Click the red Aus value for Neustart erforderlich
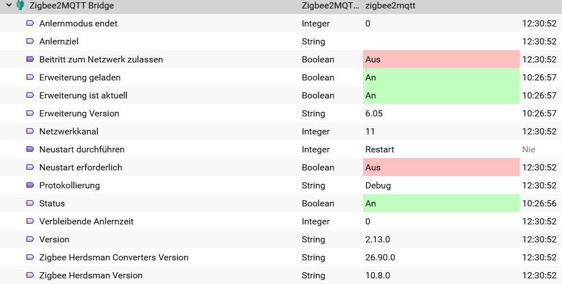 (441, 167)
